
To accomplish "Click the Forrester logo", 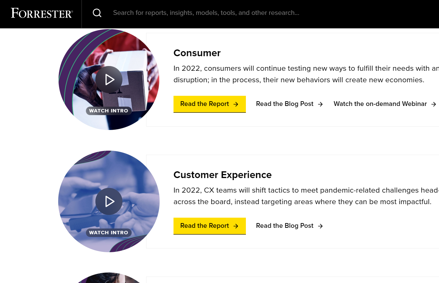I will pyautogui.click(x=42, y=13).
